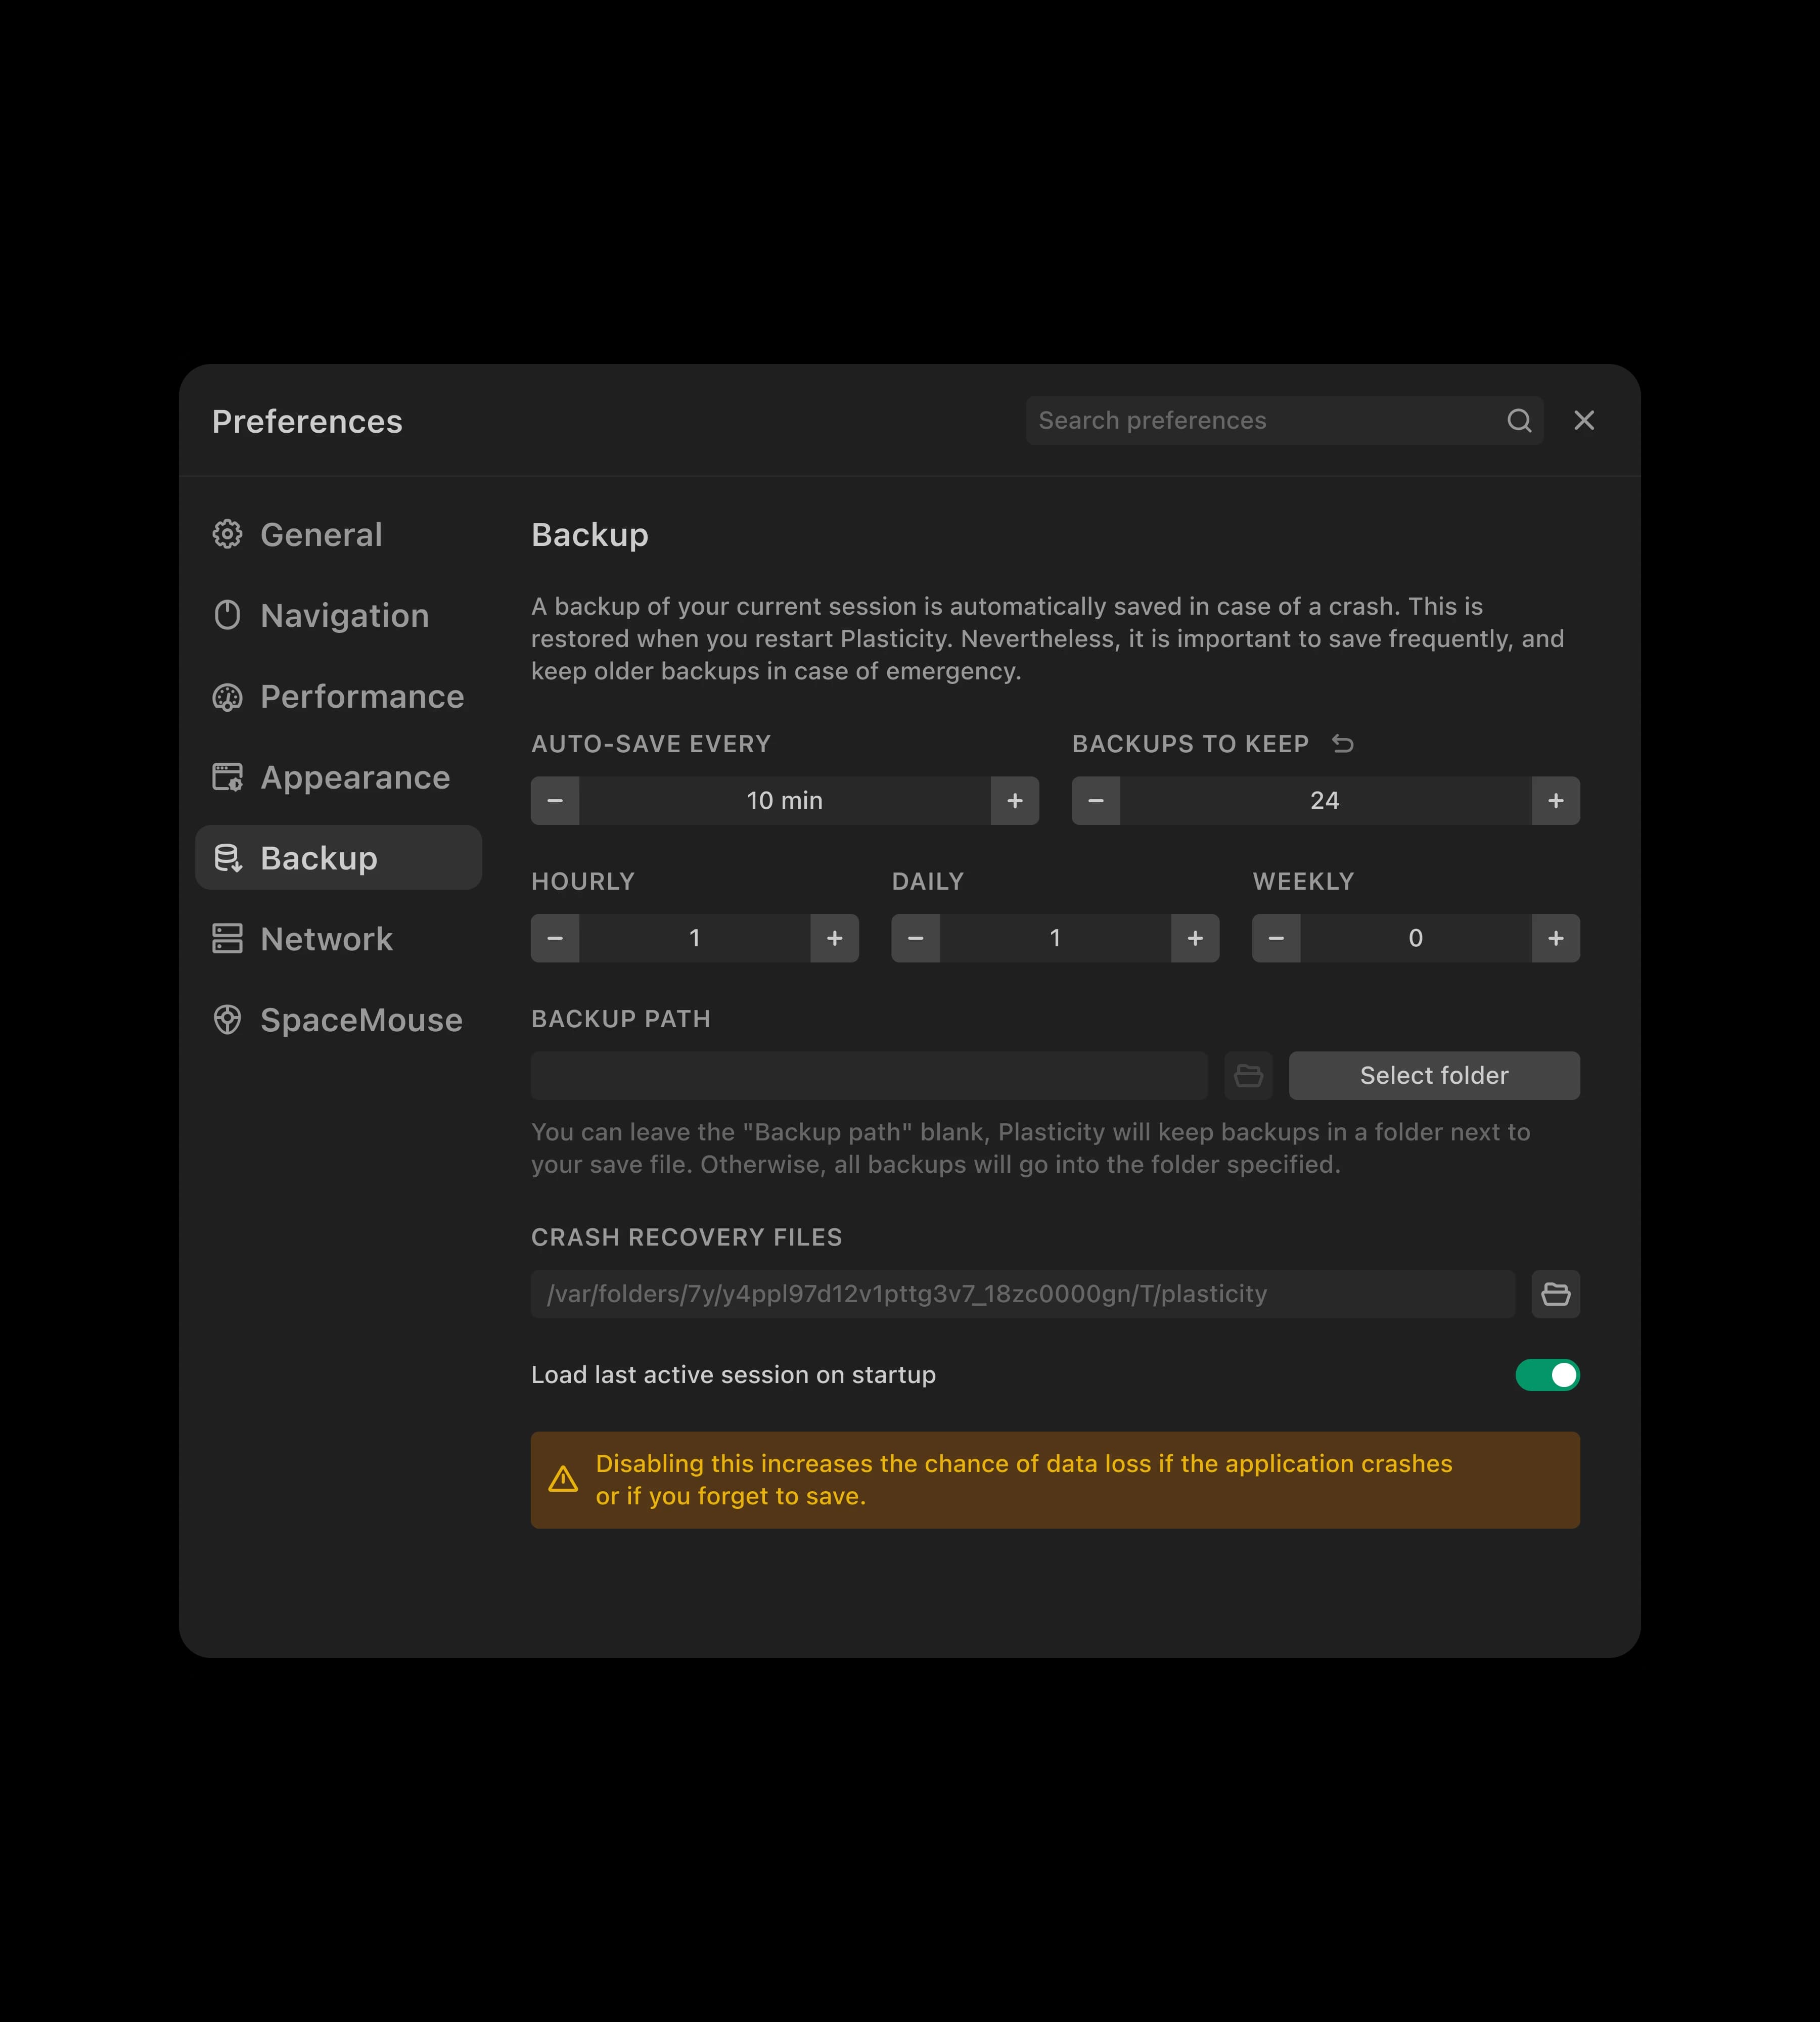Screen dimensions: 1820x2022
Task: Increase Daily backups value
Action: pos(1195,938)
